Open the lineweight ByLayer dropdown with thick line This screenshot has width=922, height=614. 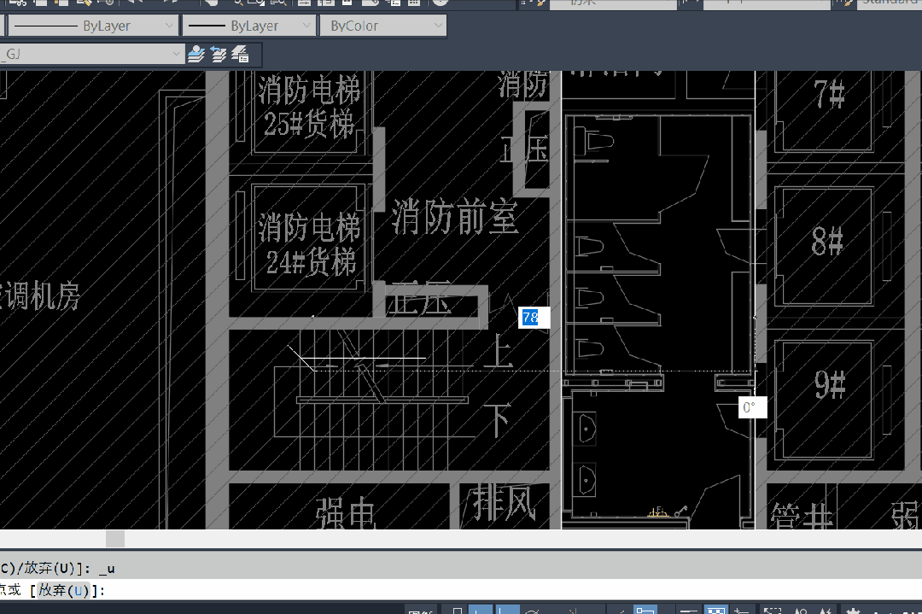click(248, 26)
